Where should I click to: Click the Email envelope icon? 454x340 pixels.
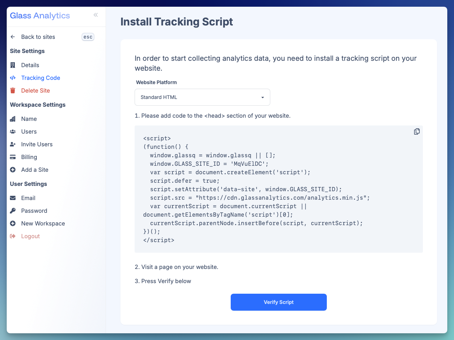[13, 198]
